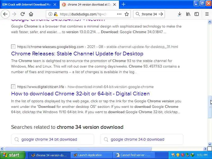
Task: Open the downloads panel
Action: point(180,14)
